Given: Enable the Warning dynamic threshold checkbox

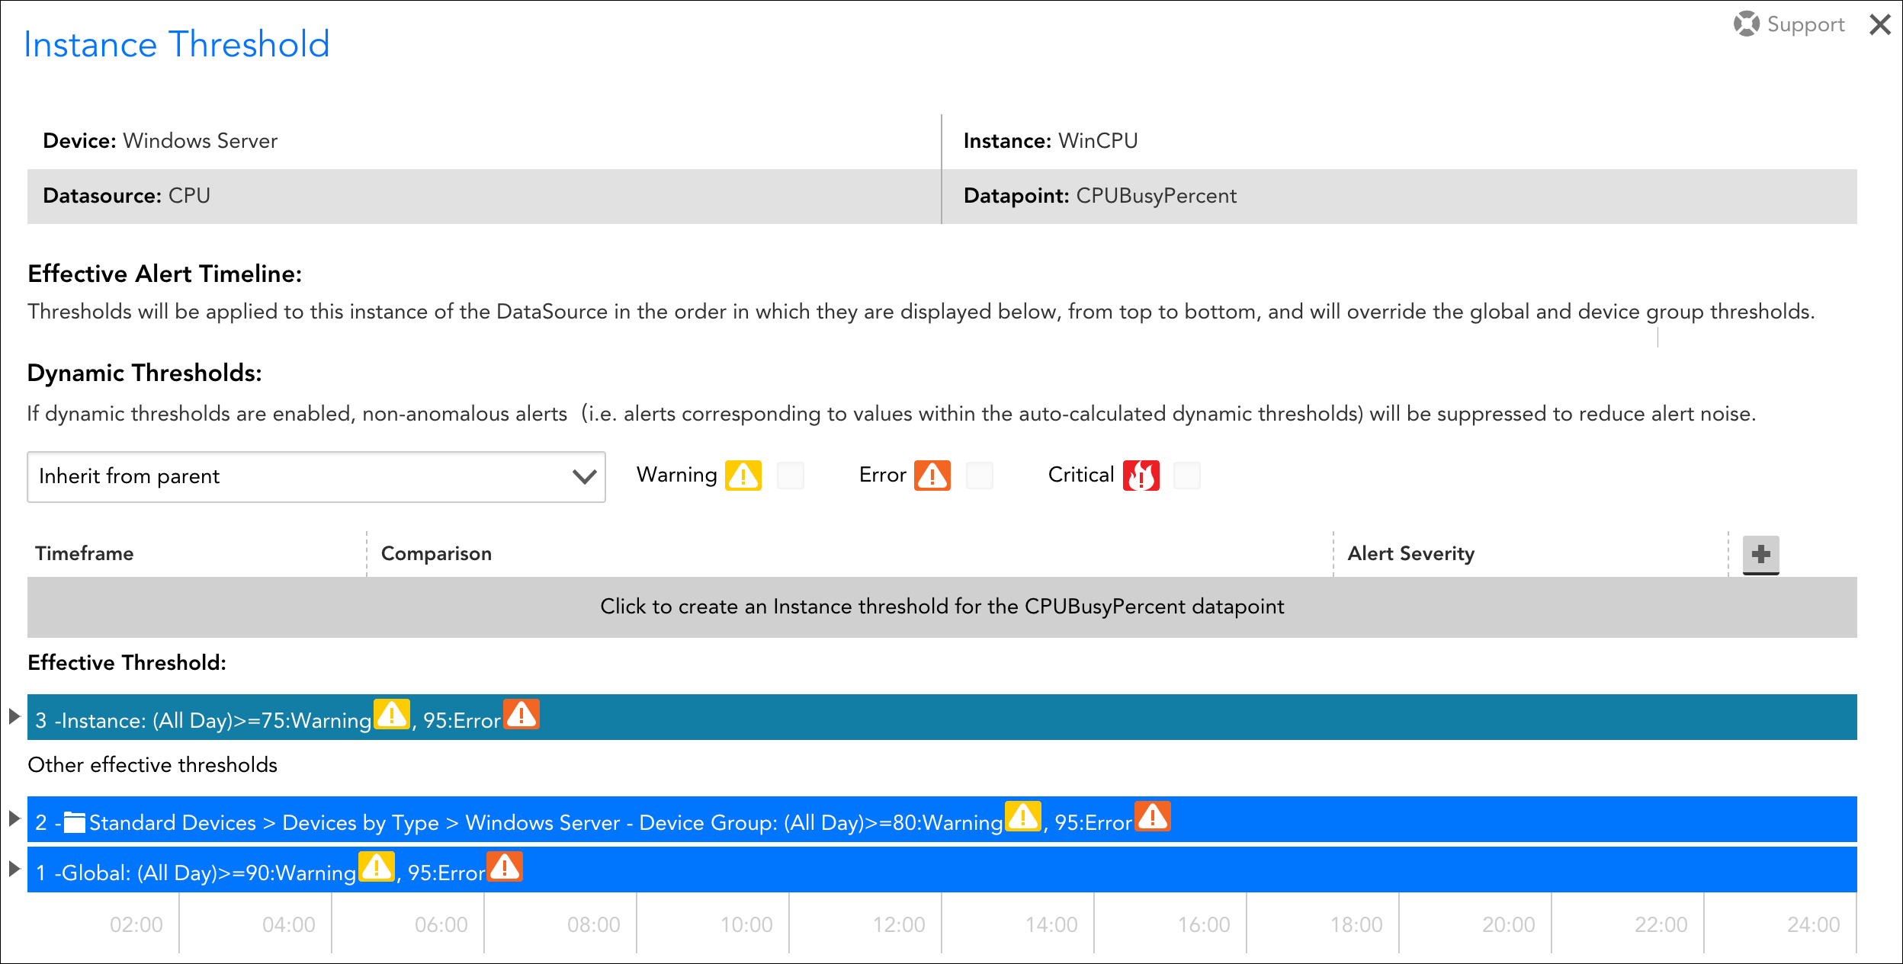Looking at the screenshot, I should click(x=791, y=476).
